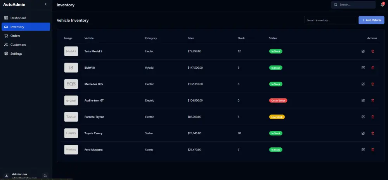Edit the Tesla Model S entry
Viewport: 388px width, 180px height.
(363, 51)
